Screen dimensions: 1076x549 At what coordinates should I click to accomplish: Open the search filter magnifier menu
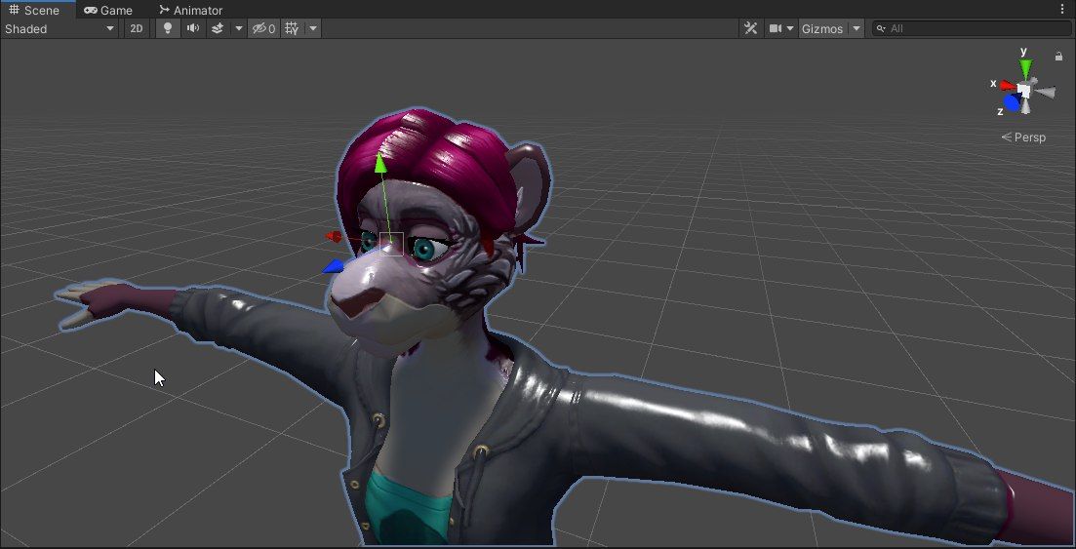[x=881, y=29]
